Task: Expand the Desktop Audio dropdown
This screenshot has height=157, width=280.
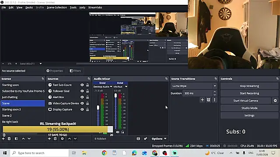Action: (111, 87)
